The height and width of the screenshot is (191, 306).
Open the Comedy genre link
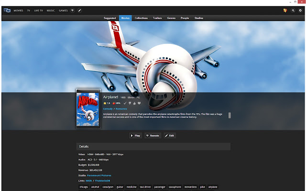[108, 109]
